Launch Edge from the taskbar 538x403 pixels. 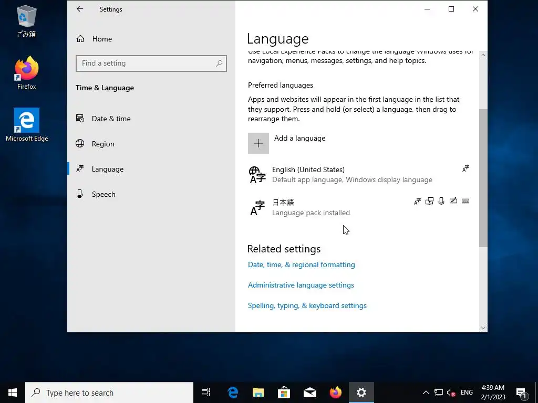pyautogui.click(x=233, y=393)
